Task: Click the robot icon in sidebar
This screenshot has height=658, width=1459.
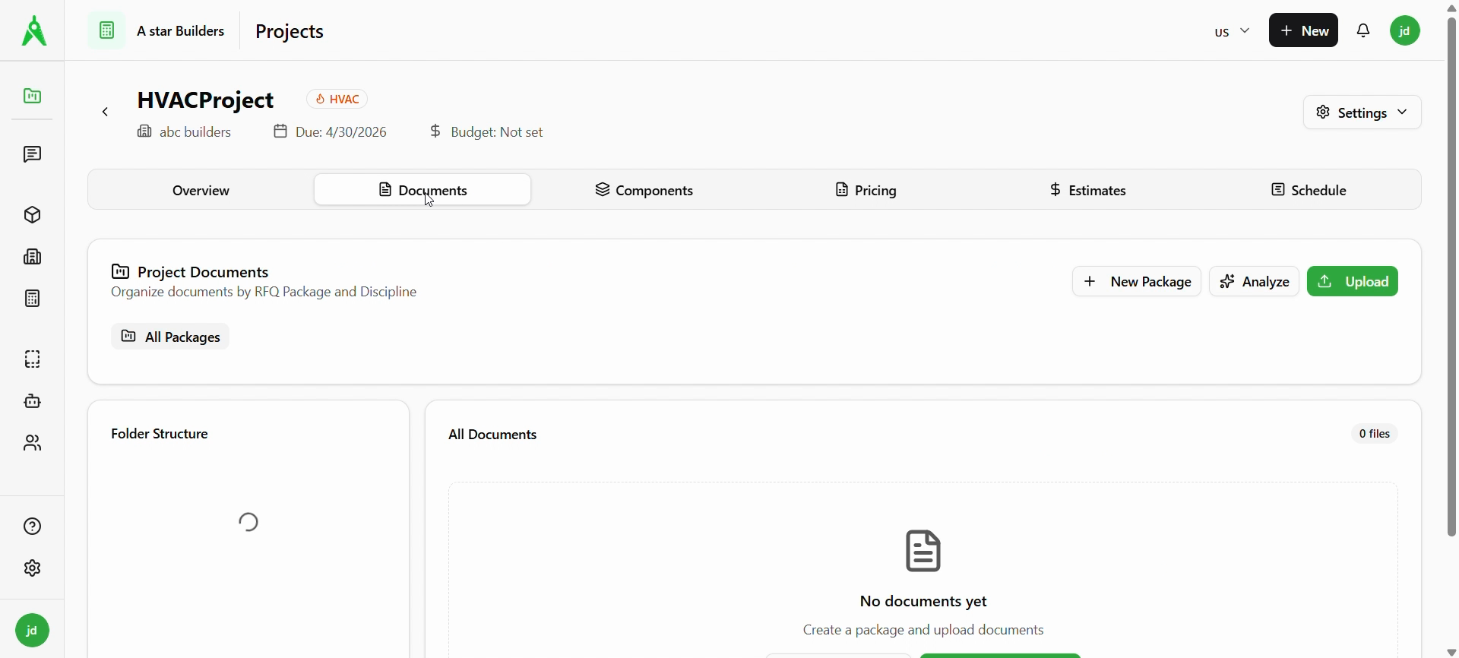Action: point(32,401)
